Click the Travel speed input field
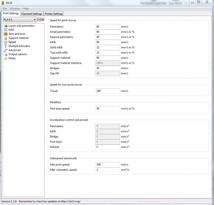The height and width of the screenshot is (205, 214). (x=108, y=91)
